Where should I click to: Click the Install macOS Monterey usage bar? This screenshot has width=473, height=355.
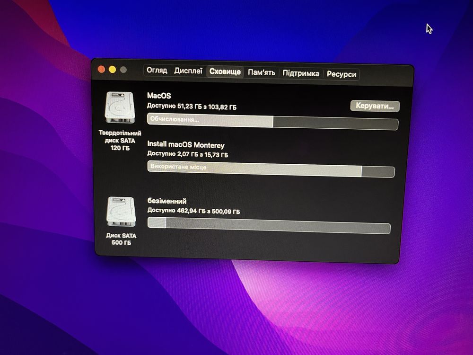coord(271,169)
